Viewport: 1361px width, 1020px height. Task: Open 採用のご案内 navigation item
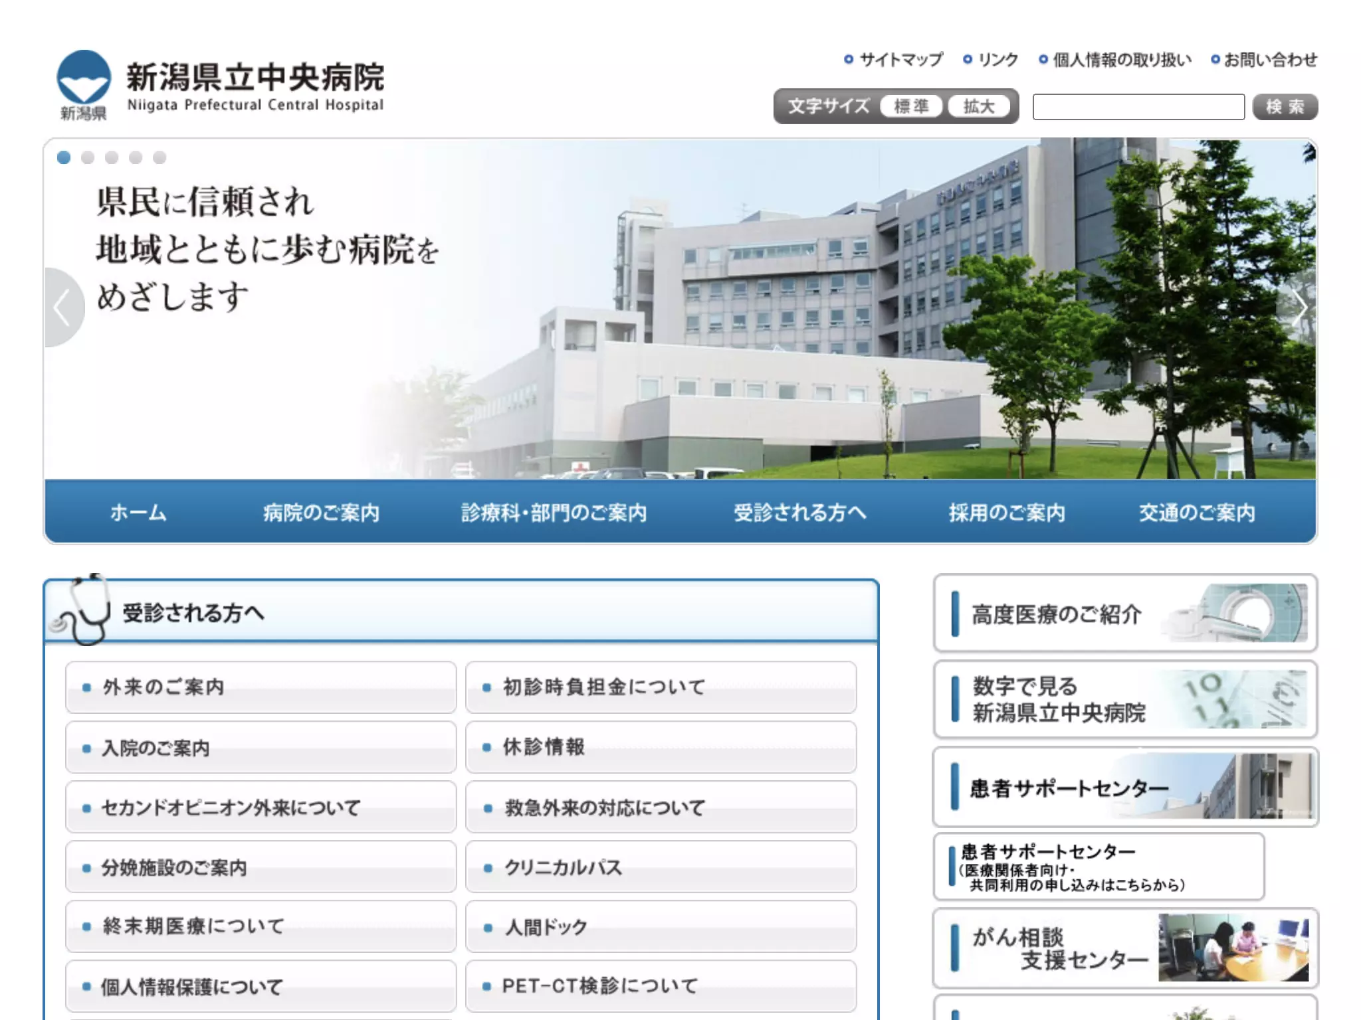pos(1007,512)
